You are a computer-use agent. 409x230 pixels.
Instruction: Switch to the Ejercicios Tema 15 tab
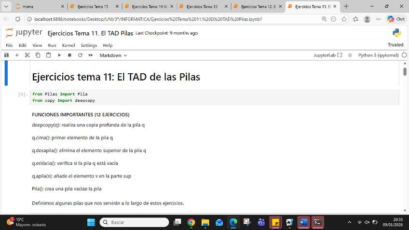tap(93, 7)
